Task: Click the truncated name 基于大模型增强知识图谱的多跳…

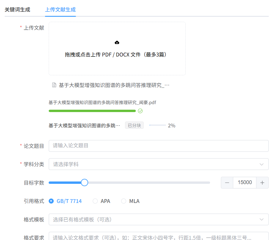Action: [x=84, y=126]
